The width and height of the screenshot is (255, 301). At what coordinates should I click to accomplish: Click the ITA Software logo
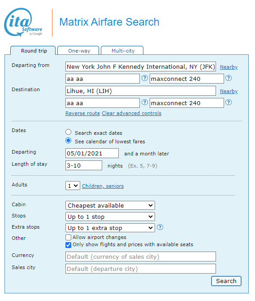coord(23,22)
